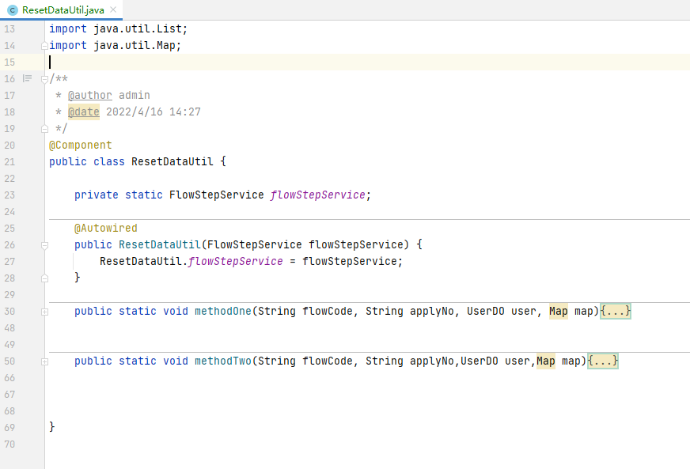Click the Javadoc end fold marker at line 19
690x469 pixels.
[44, 129]
